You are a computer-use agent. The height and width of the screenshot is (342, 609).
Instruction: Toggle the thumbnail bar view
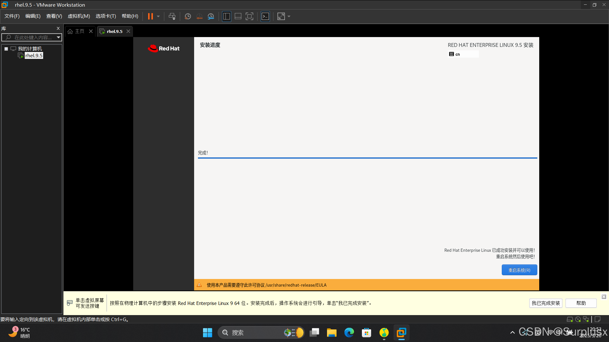coord(238,16)
